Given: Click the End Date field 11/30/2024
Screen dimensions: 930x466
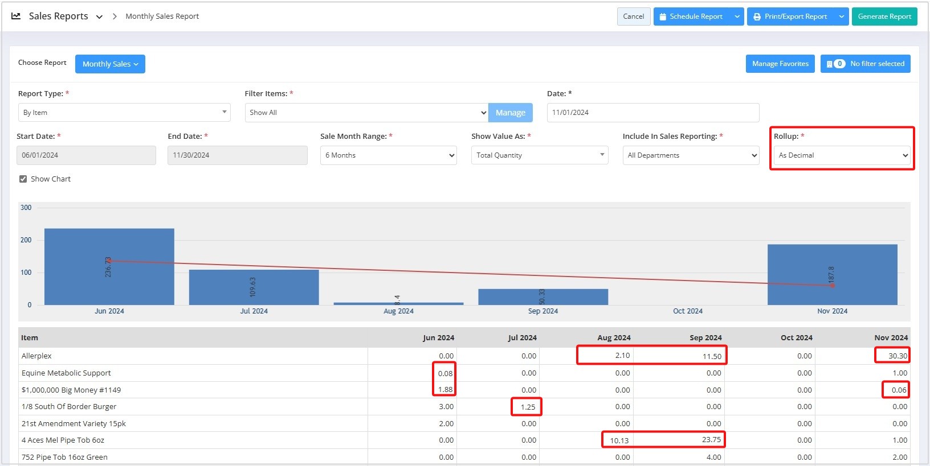Looking at the screenshot, I should (x=238, y=155).
